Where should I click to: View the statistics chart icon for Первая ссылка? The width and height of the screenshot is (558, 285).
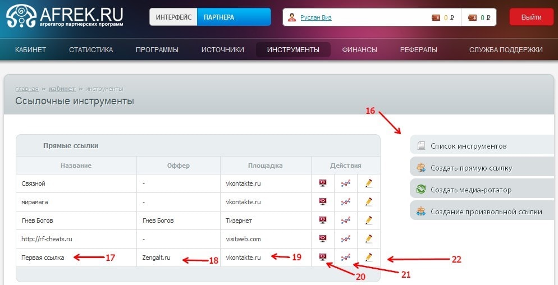point(346,258)
